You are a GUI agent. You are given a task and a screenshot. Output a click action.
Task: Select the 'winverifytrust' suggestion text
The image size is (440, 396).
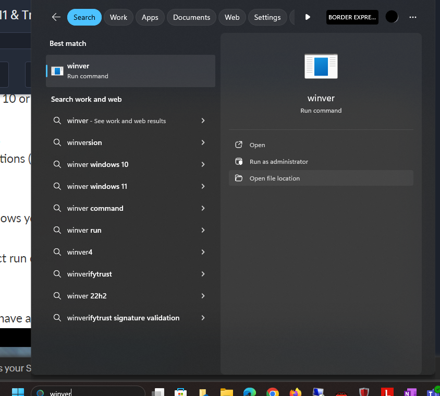(x=90, y=274)
